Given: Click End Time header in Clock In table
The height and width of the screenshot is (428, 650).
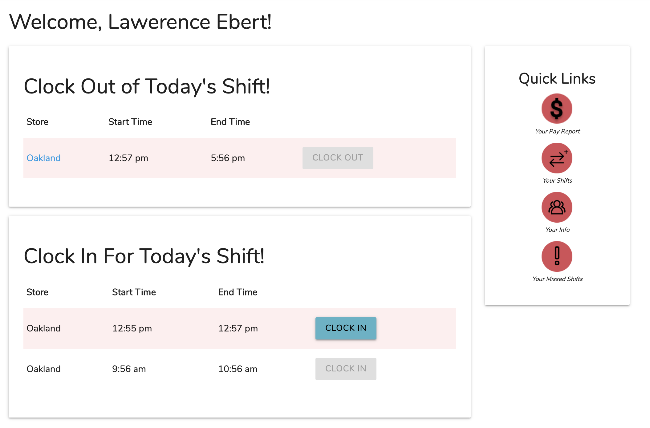Looking at the screenshot, I should click(238, 292).
